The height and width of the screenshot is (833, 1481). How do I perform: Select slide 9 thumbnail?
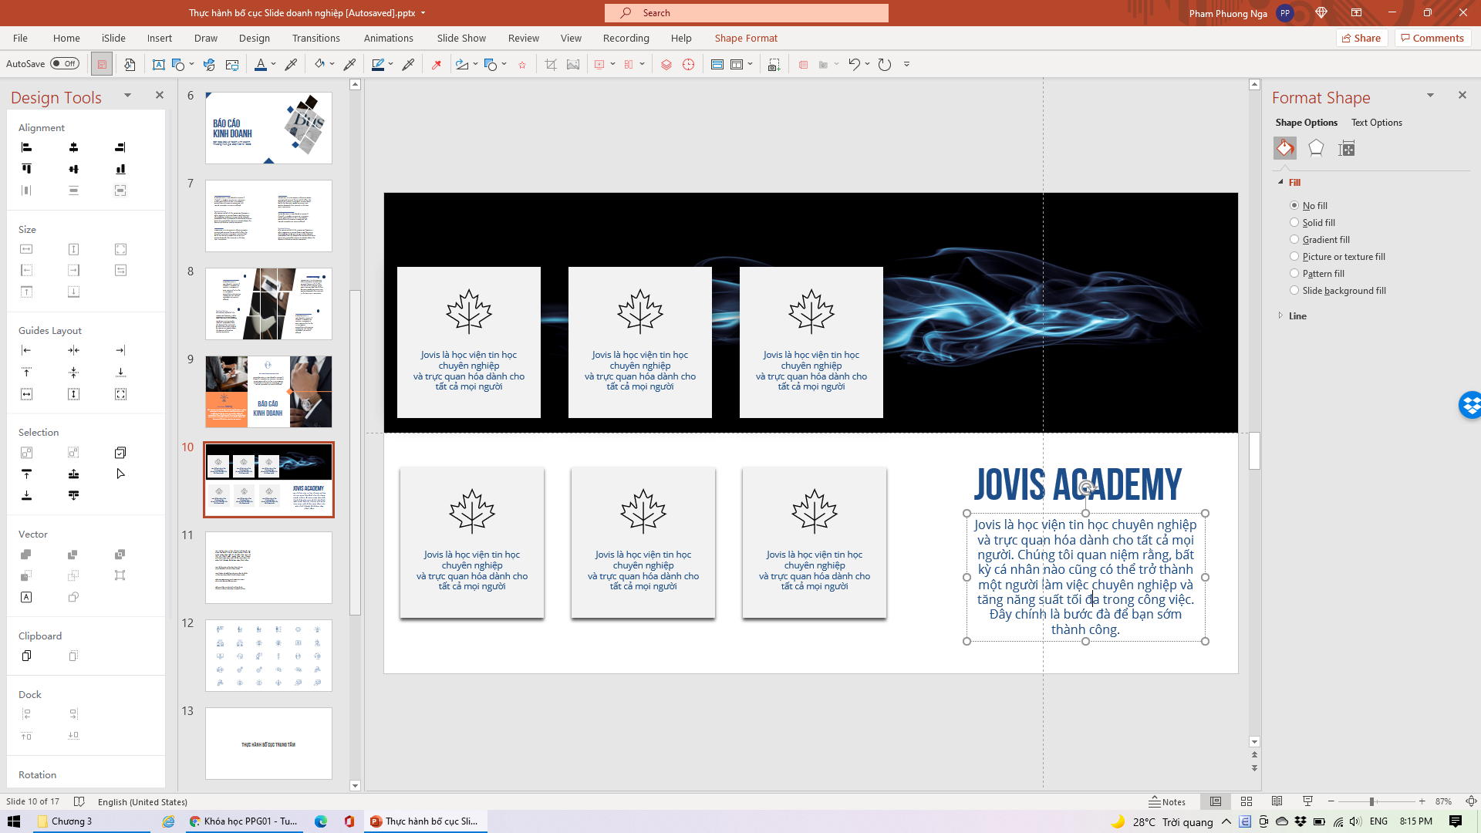[268, 392]
